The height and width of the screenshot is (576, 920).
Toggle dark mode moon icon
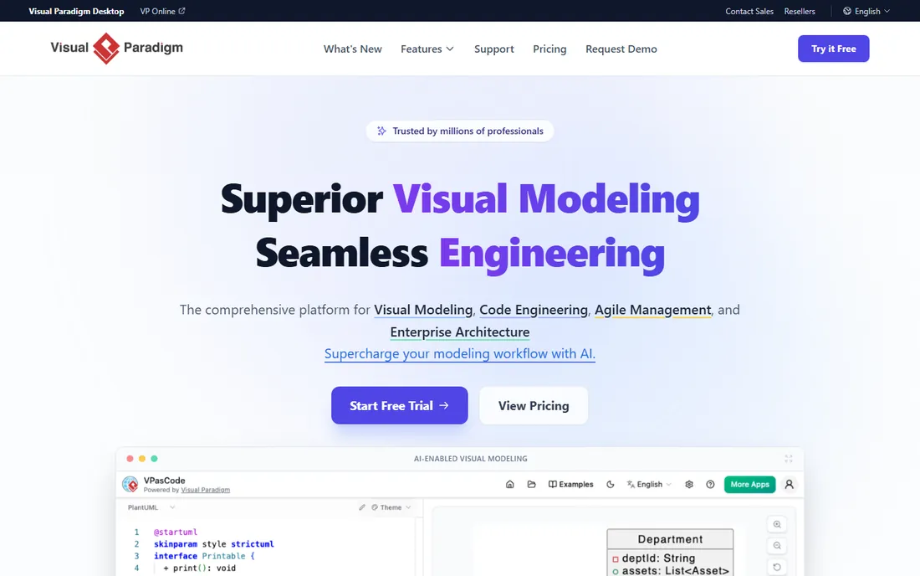[611, 485]
